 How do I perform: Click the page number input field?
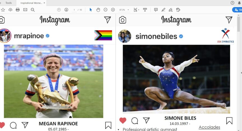click(74, 10)
